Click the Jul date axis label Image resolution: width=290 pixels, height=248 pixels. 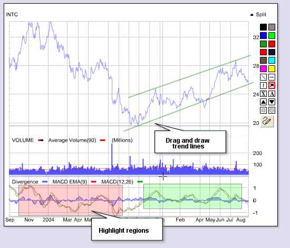230,220
